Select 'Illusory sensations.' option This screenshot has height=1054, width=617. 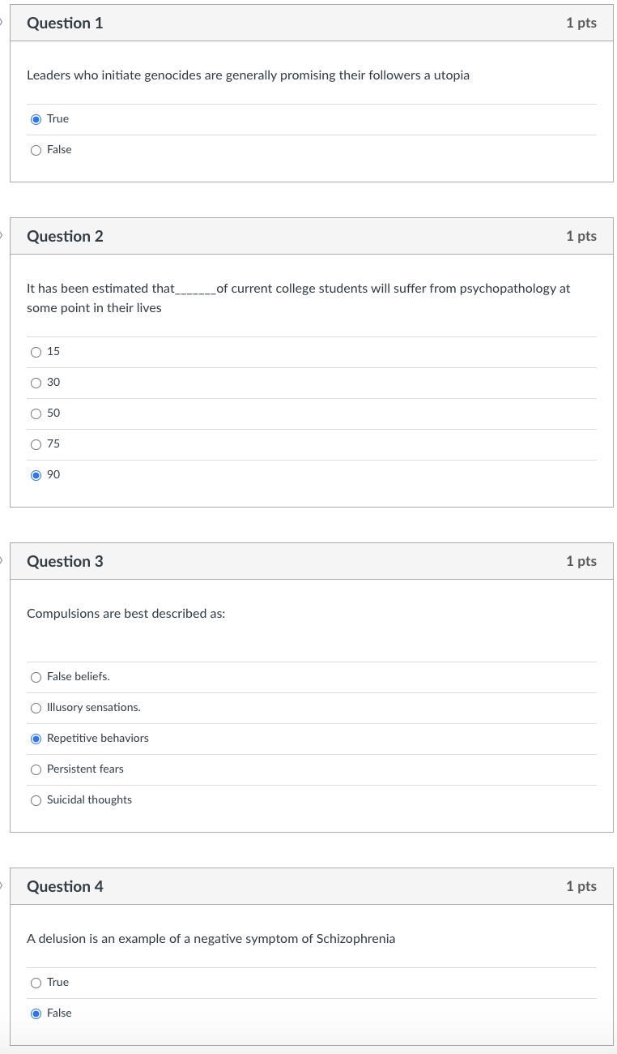point(36,708)
